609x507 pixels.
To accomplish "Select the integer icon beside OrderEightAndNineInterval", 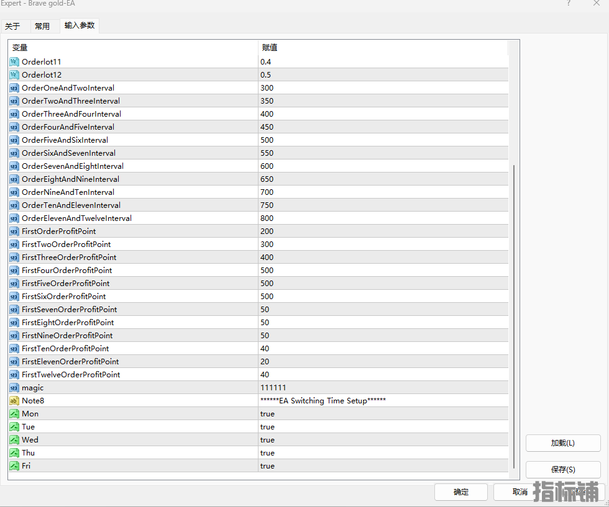I will pyautogui.click(x=14, y=179).
